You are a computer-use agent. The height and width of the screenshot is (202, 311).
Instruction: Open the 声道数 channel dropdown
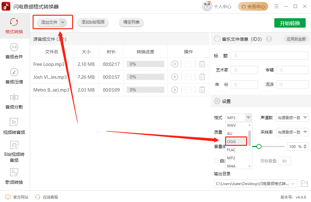[292, 118]
